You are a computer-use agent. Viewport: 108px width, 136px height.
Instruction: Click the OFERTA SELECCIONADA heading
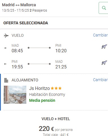click(x=26, y=23)
